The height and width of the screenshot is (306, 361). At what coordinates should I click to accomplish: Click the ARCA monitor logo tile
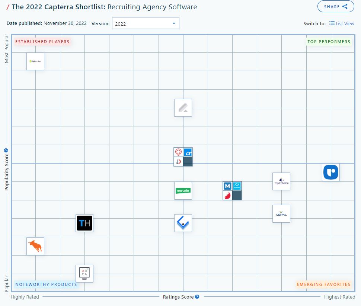tap(84, 274)
